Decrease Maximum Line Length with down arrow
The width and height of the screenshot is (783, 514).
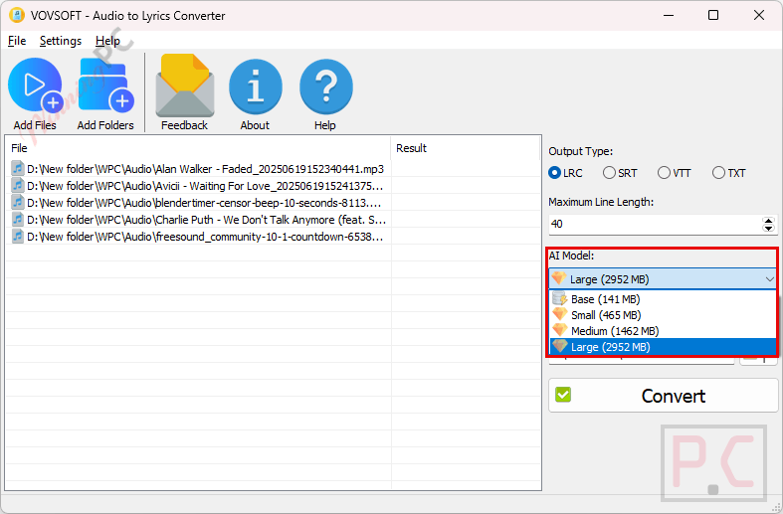pos(768,229)
